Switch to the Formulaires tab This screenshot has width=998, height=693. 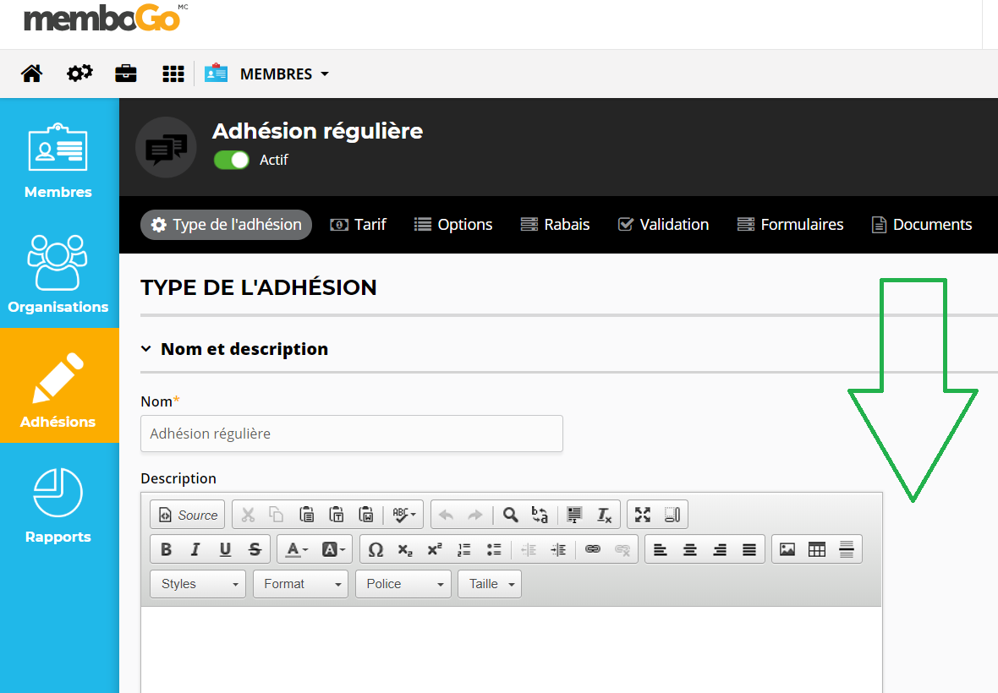pyautogui.click(x=790, y=225)
